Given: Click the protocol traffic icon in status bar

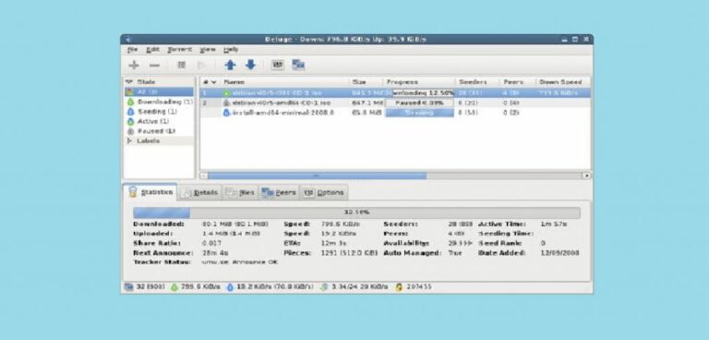Looking at the screenshot, I should tap(324, 287).
